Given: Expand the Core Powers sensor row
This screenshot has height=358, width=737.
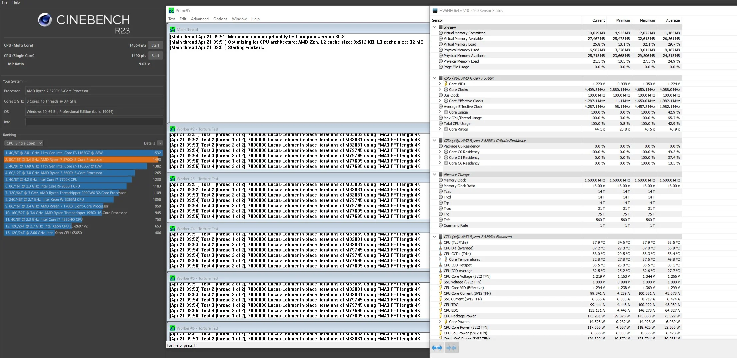Looking at the screenshot, I should click(440, 322).
